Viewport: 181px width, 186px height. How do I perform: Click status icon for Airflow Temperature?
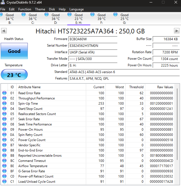(x=4, y=166)
